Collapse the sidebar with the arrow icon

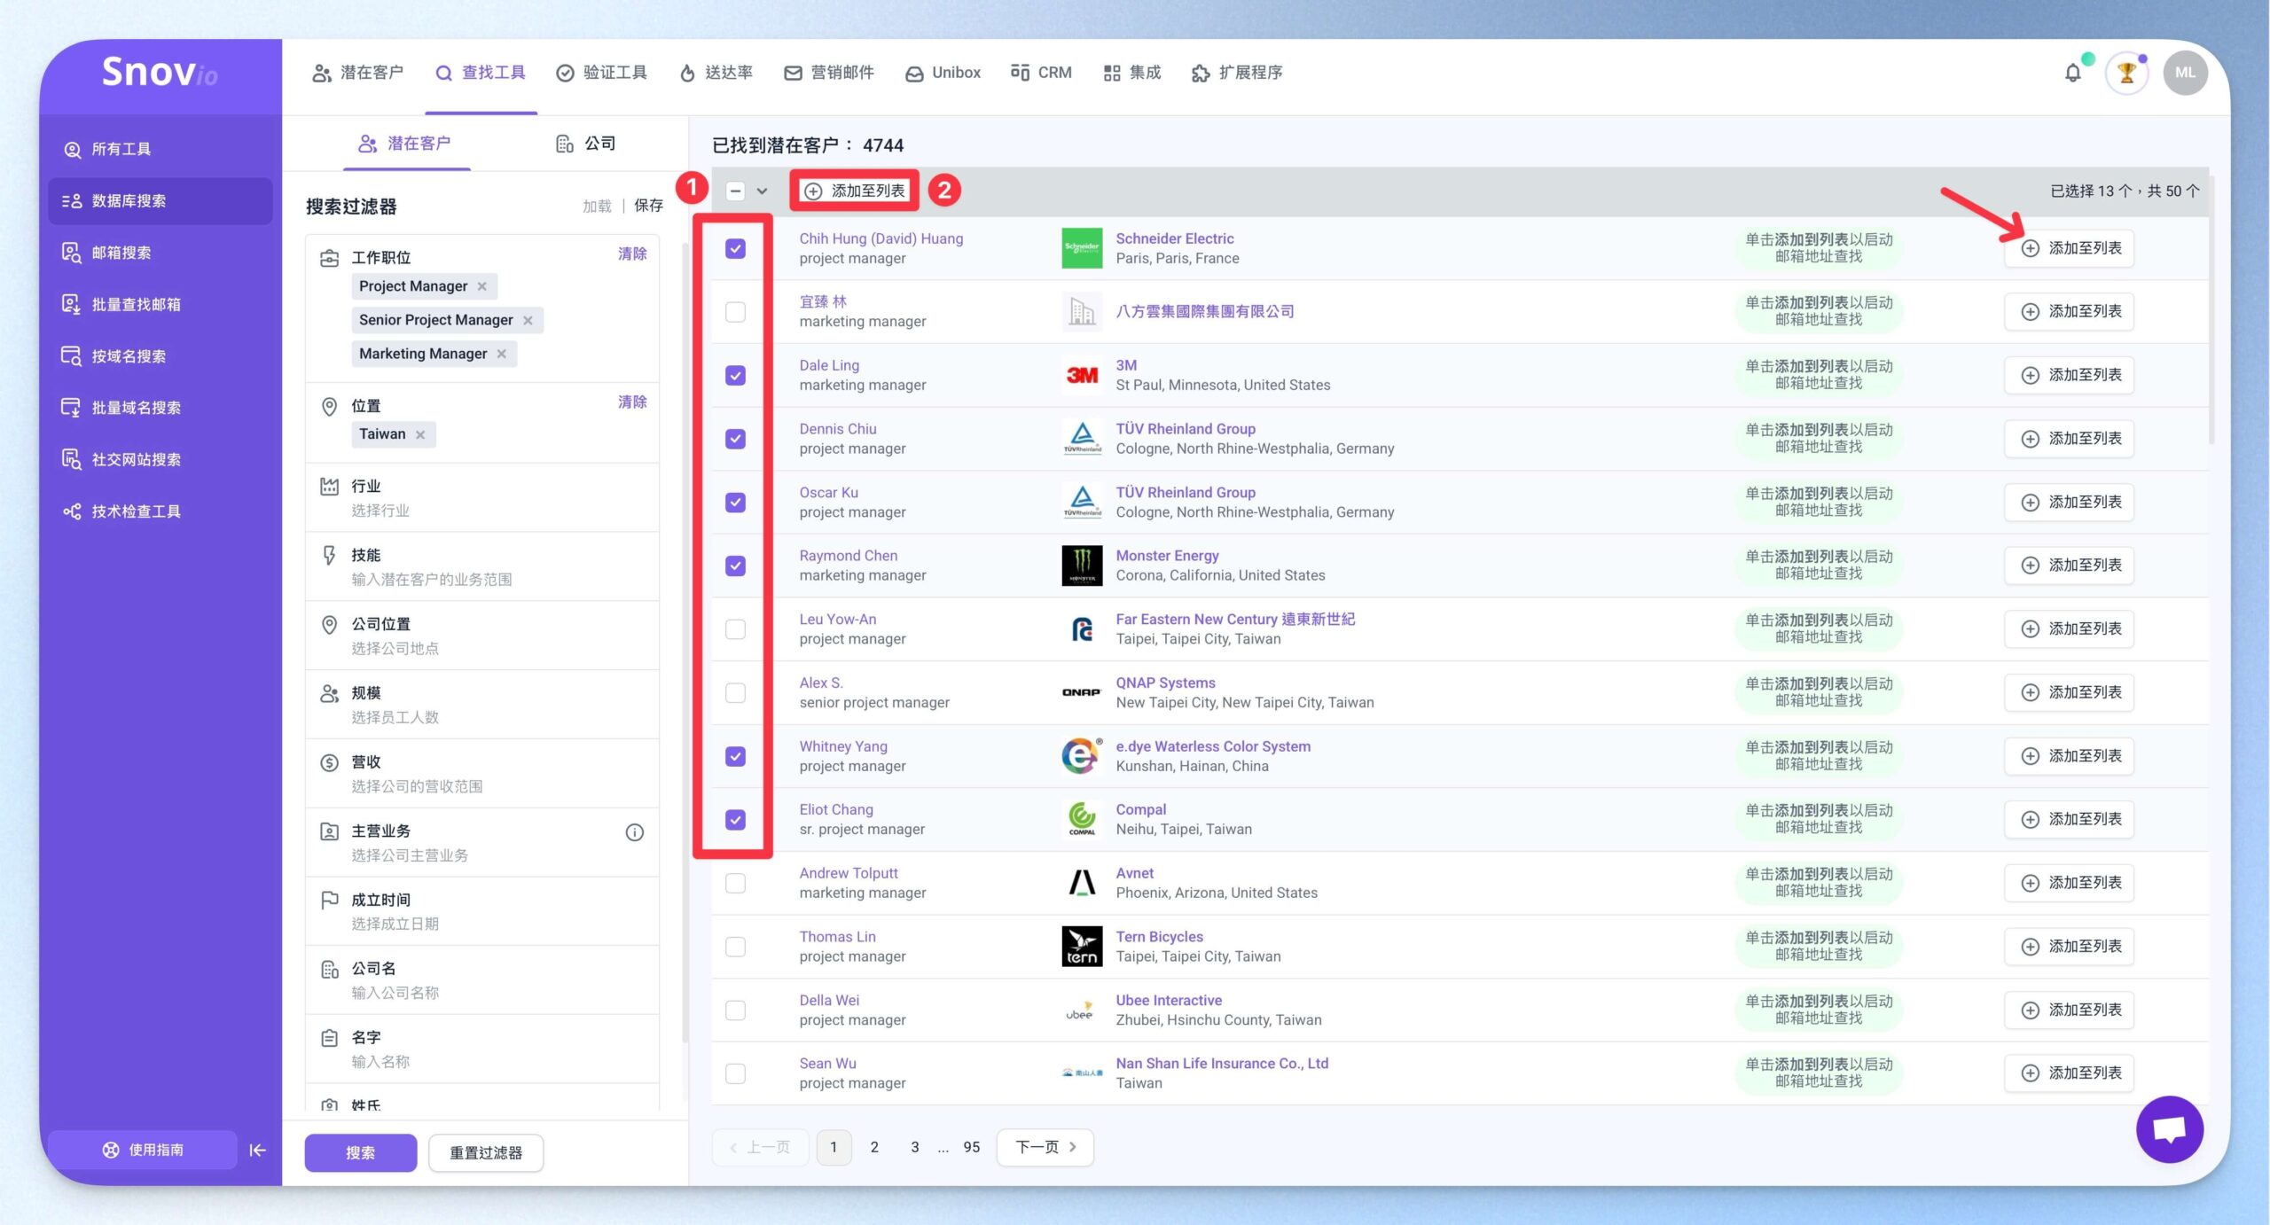[257, 1150]
